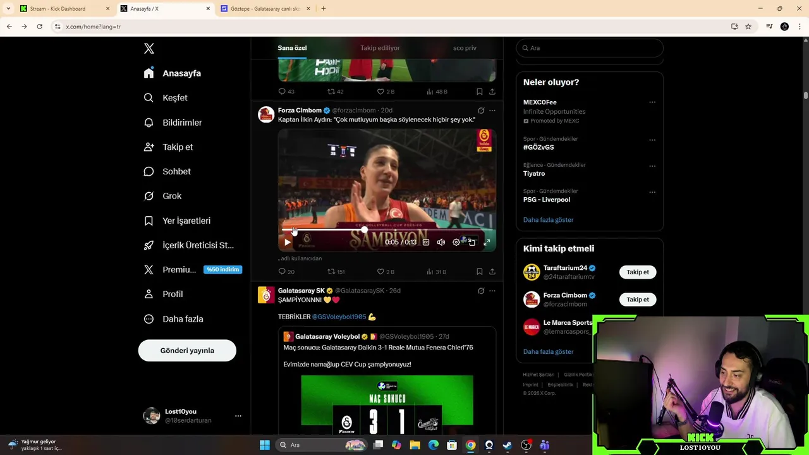This screenshot has height=455, width=809.
Task: Enter video fullscreen
Action: 487,242
